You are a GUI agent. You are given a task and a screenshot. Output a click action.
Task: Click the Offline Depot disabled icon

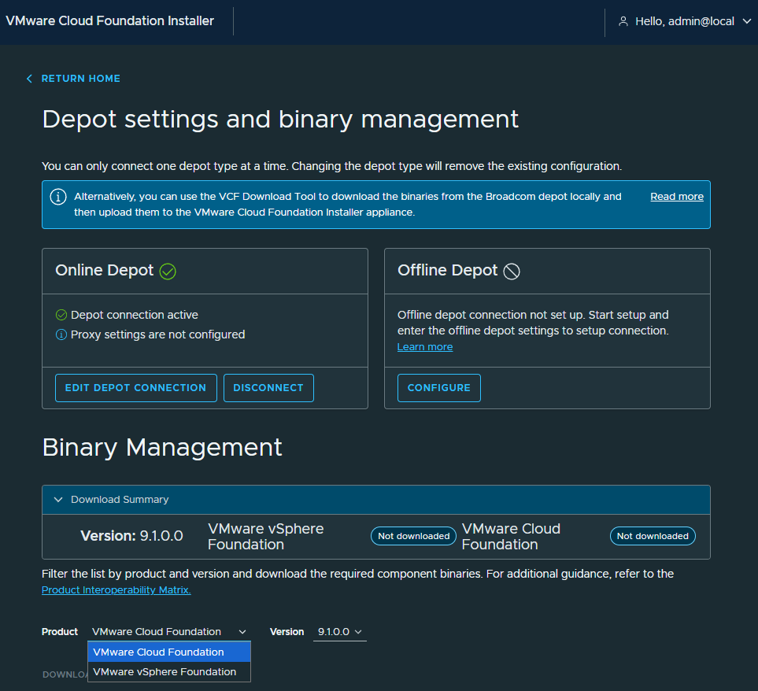(x=512, y=271)
